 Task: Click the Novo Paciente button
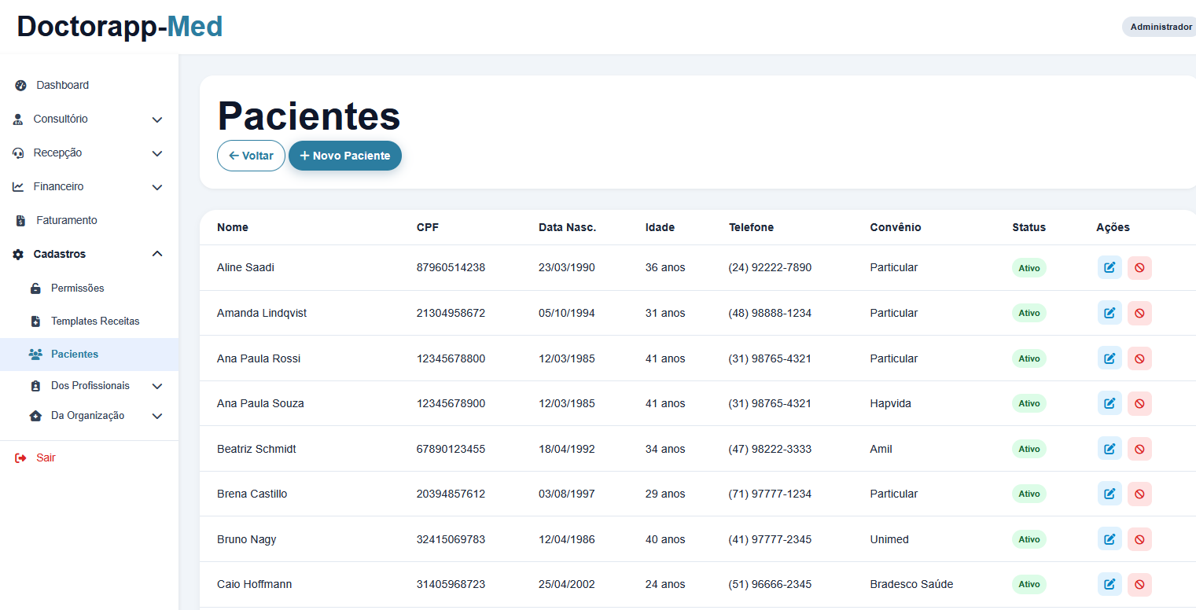345,156
